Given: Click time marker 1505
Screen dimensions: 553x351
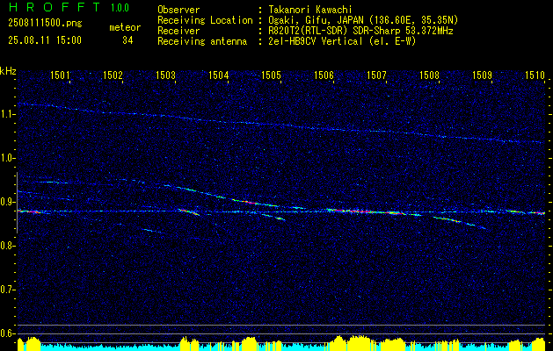Looking at the screenshot, I should (x=272, y=75).
